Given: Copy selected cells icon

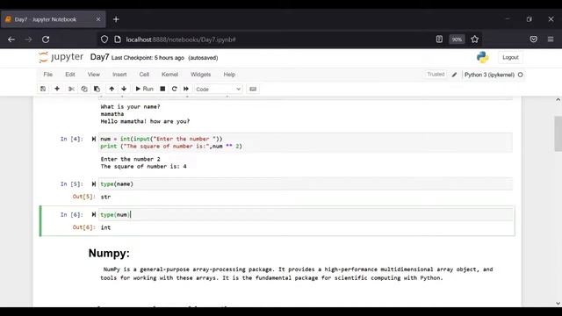Looking at the screenshot, I should coord(84,89).
